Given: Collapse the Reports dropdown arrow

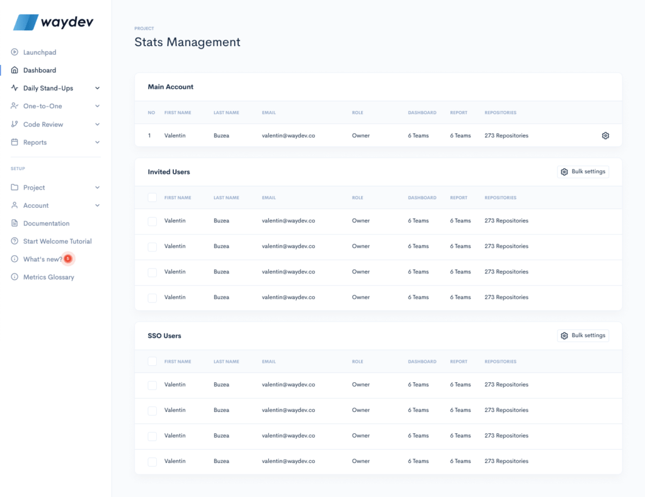Looking at the screenshot, I should (98, 142).
